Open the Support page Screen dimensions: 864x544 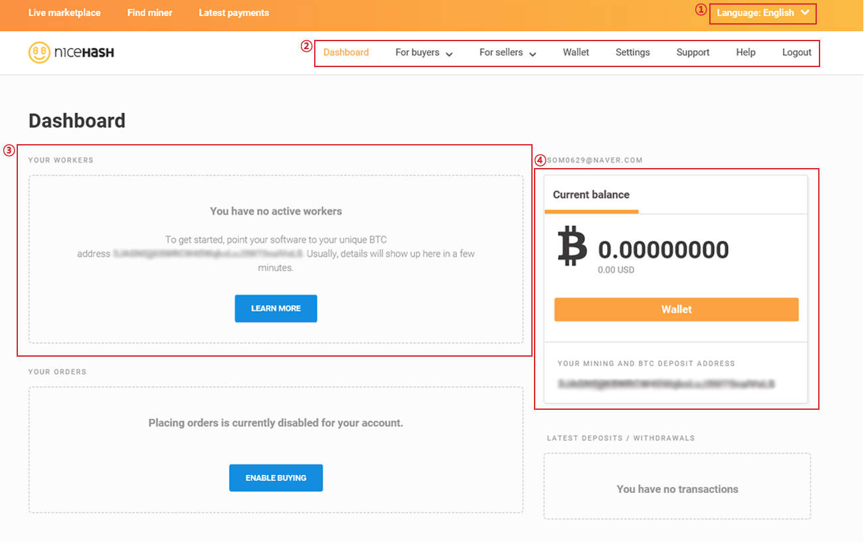coord(693,52)
